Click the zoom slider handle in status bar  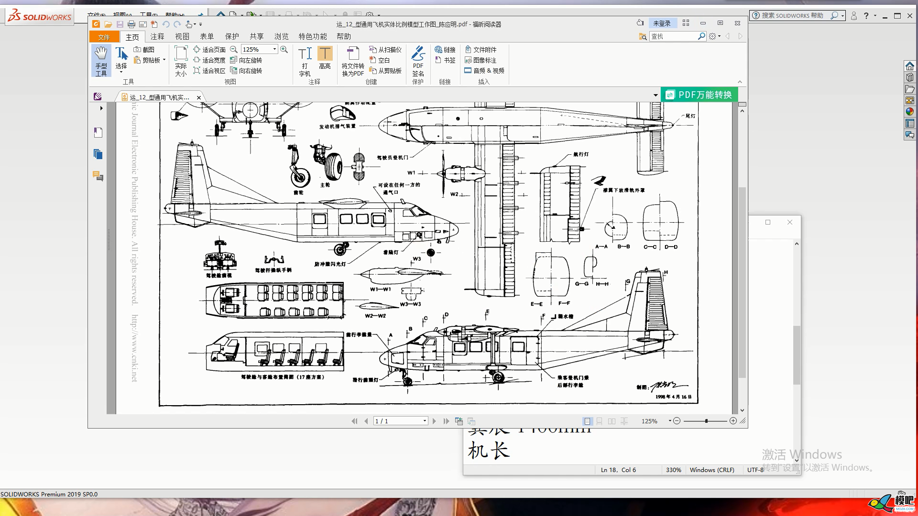[x=706, y=421]
